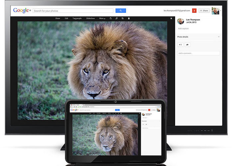Click the copy icon in photo toolbar

[x=122, y=19]
